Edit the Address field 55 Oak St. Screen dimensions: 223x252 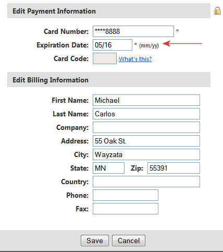click(x=146, y=141)
